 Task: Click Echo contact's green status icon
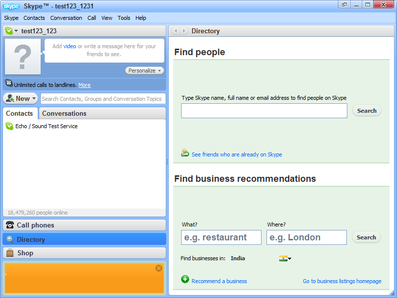(x=9, y=126)
